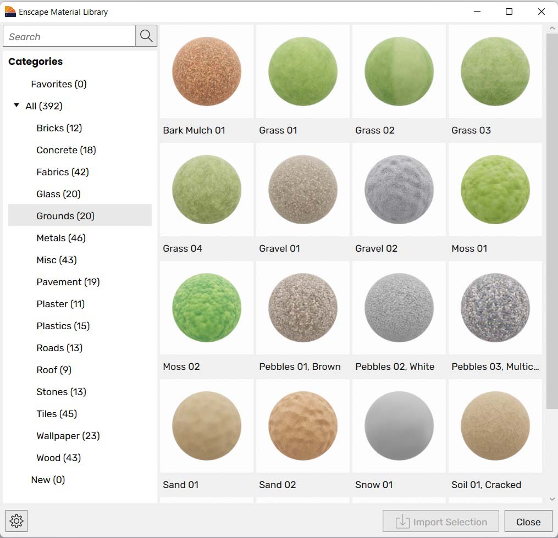
Task: Open settings via gear icon
Action: pos(16,521)
